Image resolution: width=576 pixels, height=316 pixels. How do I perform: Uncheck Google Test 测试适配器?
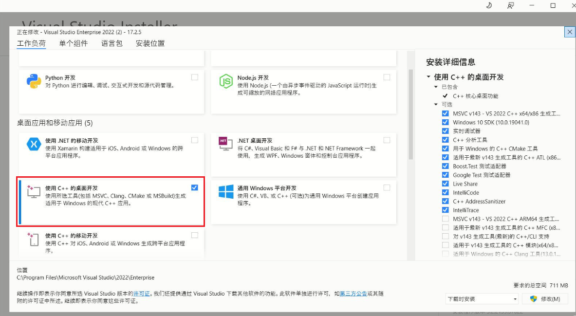coord(445,175)
